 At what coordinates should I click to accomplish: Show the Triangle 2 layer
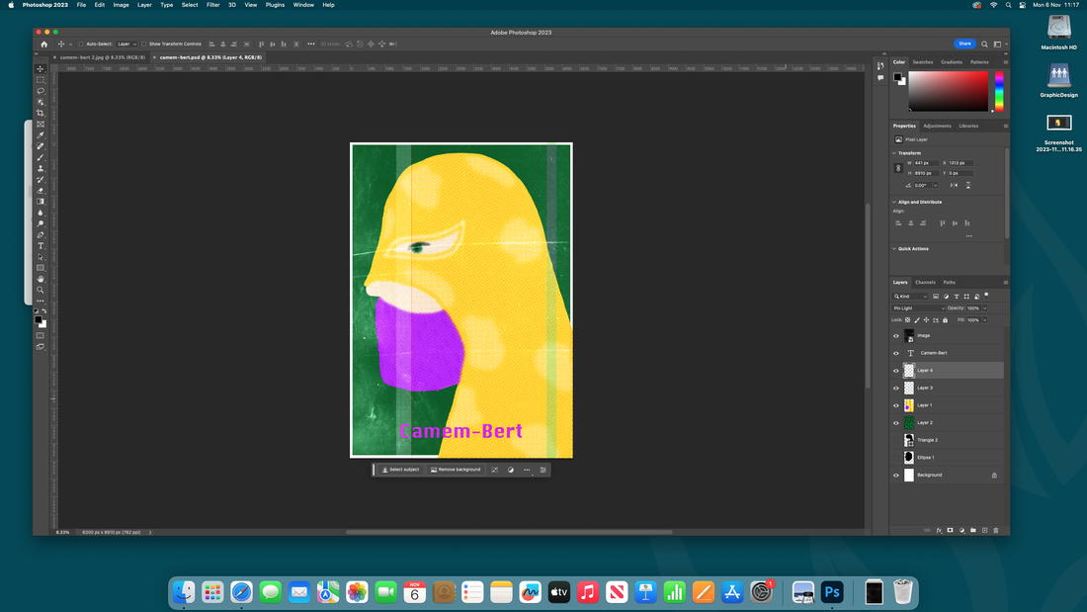(895, 440)
